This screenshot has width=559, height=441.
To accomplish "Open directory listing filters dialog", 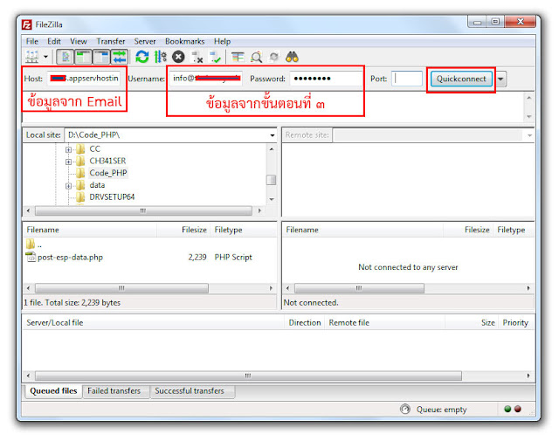I will pyautogui.click(x=238, y=57).
